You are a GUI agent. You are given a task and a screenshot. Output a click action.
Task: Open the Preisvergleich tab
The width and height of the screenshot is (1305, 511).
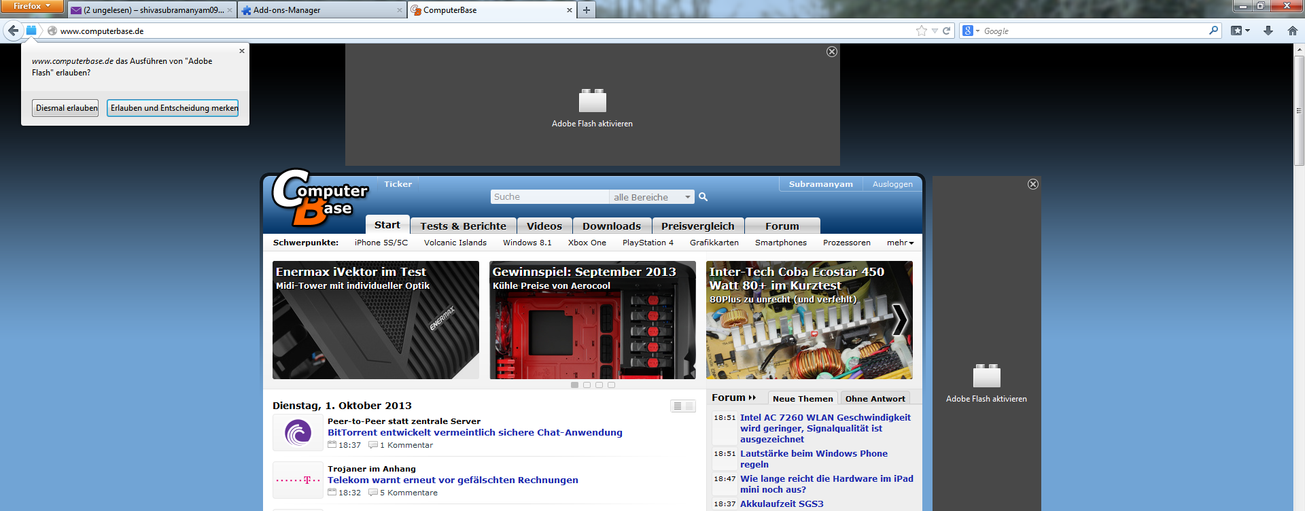click(x=698, y=226)
